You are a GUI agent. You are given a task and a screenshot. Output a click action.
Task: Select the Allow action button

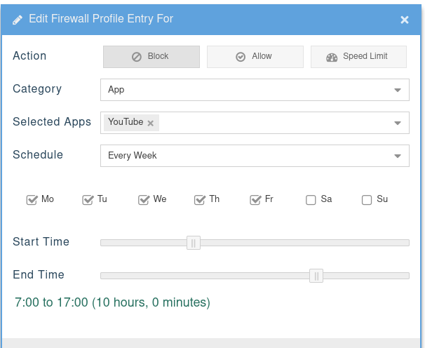pos(255,57)
